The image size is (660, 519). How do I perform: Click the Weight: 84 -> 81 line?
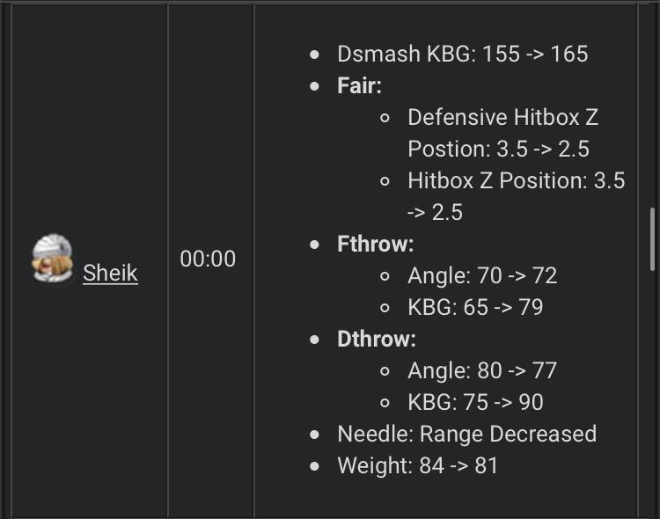point(417,466)
